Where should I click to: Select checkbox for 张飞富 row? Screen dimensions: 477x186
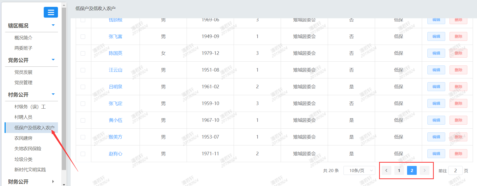83,37
